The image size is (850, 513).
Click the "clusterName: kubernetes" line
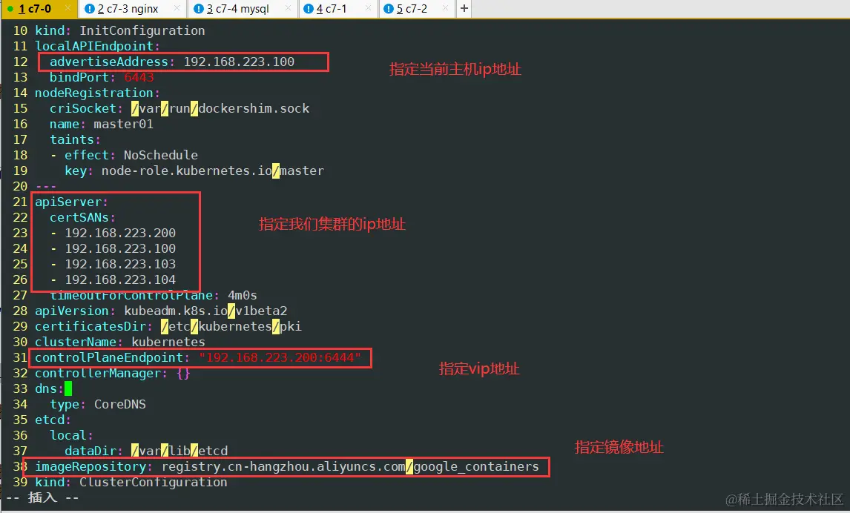(x=120, y=342)
